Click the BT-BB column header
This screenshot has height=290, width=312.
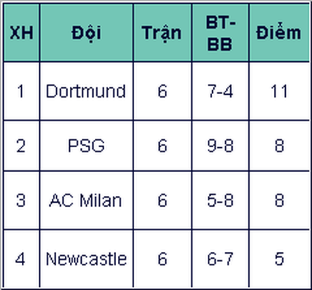[220, 32]
